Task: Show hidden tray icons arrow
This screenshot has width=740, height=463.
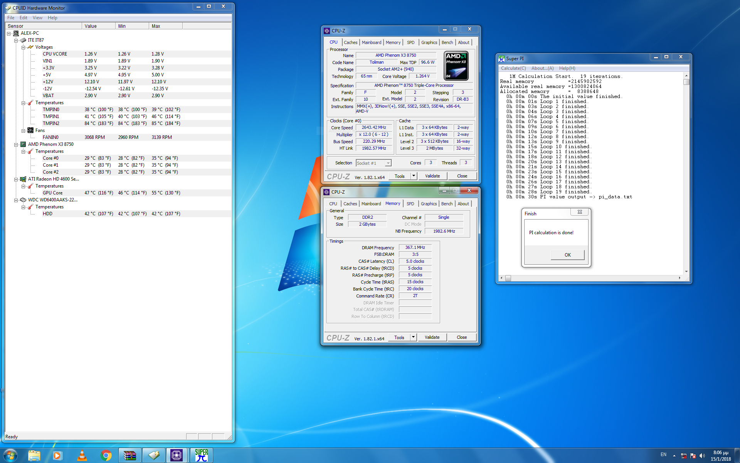Action: [674, 456]
